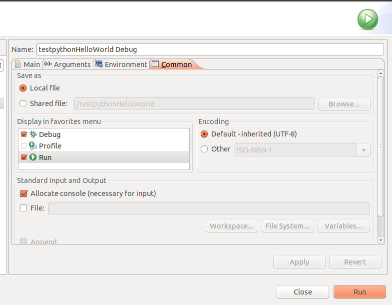
Task: Switch to the Arguments tab
Action: 67,64
